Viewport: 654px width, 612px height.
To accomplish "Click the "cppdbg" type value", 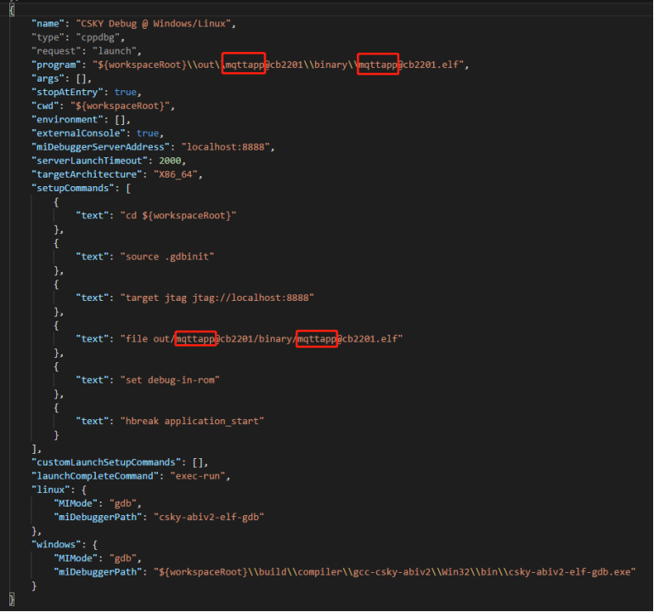I will pyautogui.click(x=98, y=37).
